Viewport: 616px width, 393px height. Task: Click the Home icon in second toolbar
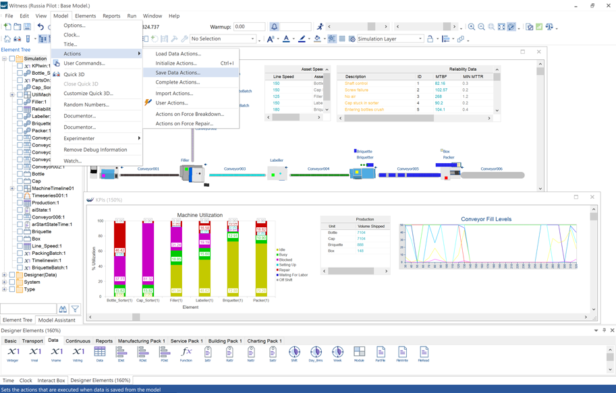[7, 39]
